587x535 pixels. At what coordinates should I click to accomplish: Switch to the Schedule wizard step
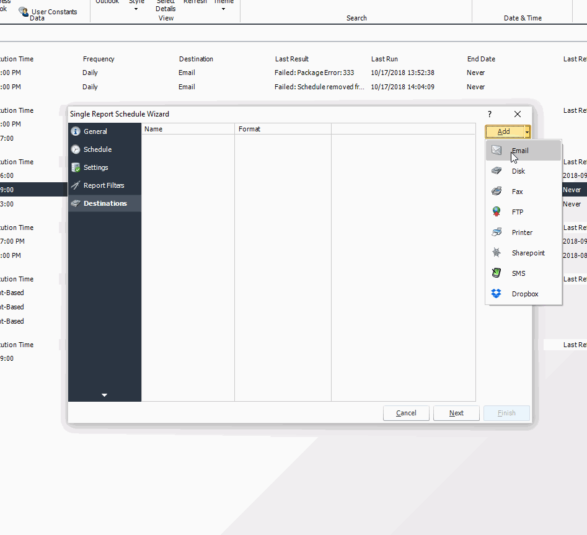click(x=97, y=149)
